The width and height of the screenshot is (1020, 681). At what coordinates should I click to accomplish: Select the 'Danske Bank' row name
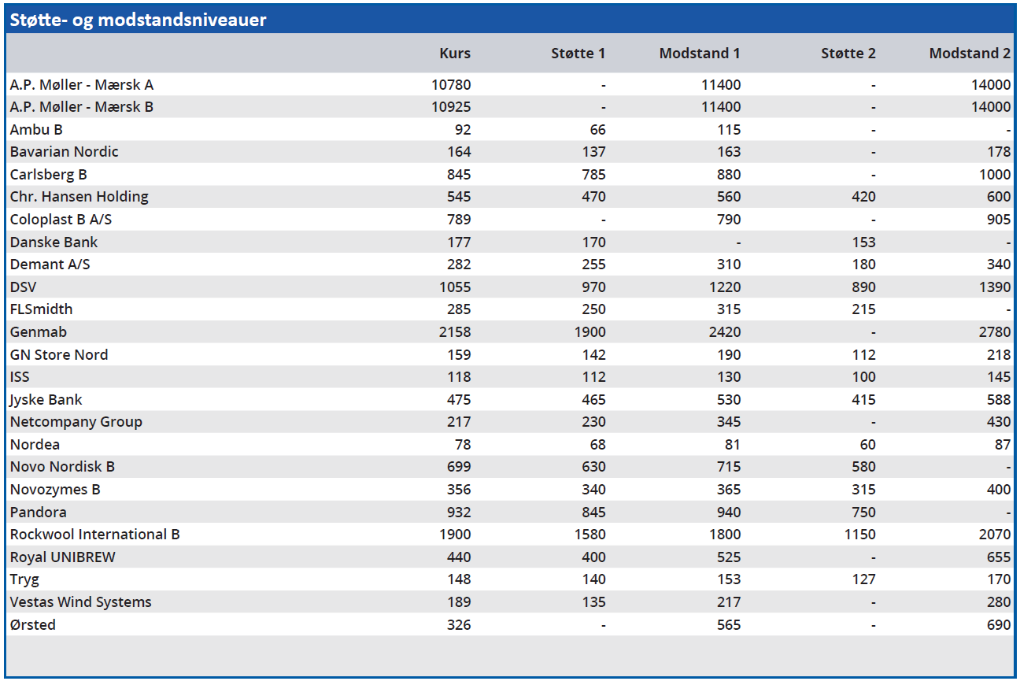(54, 242)
